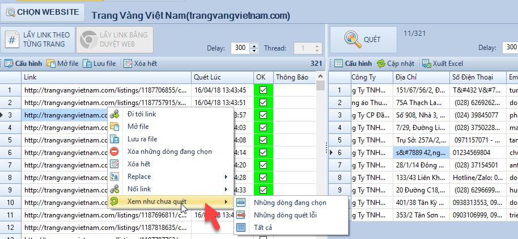Click the left Delay value field
The image size is (518, 239).
tap(240, 48)
